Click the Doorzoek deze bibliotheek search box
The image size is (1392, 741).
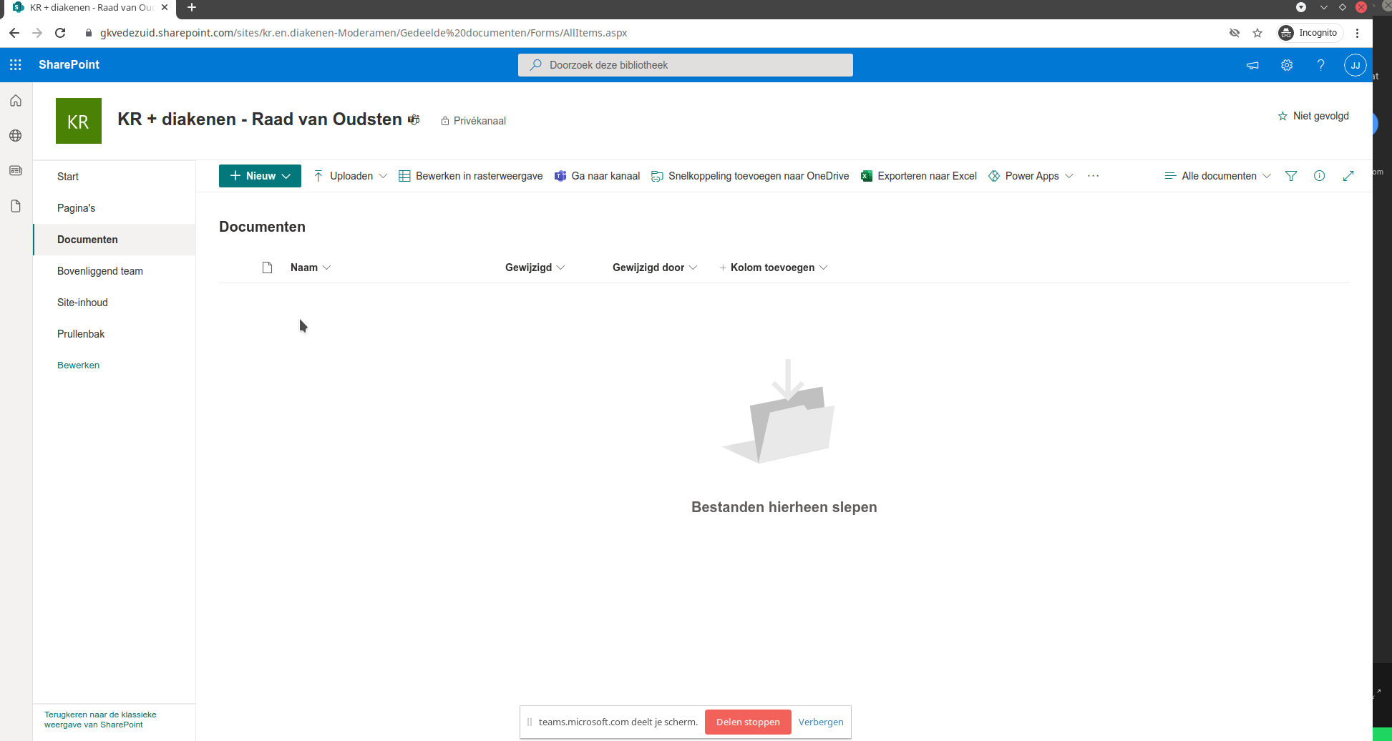(x=685, y=65)
